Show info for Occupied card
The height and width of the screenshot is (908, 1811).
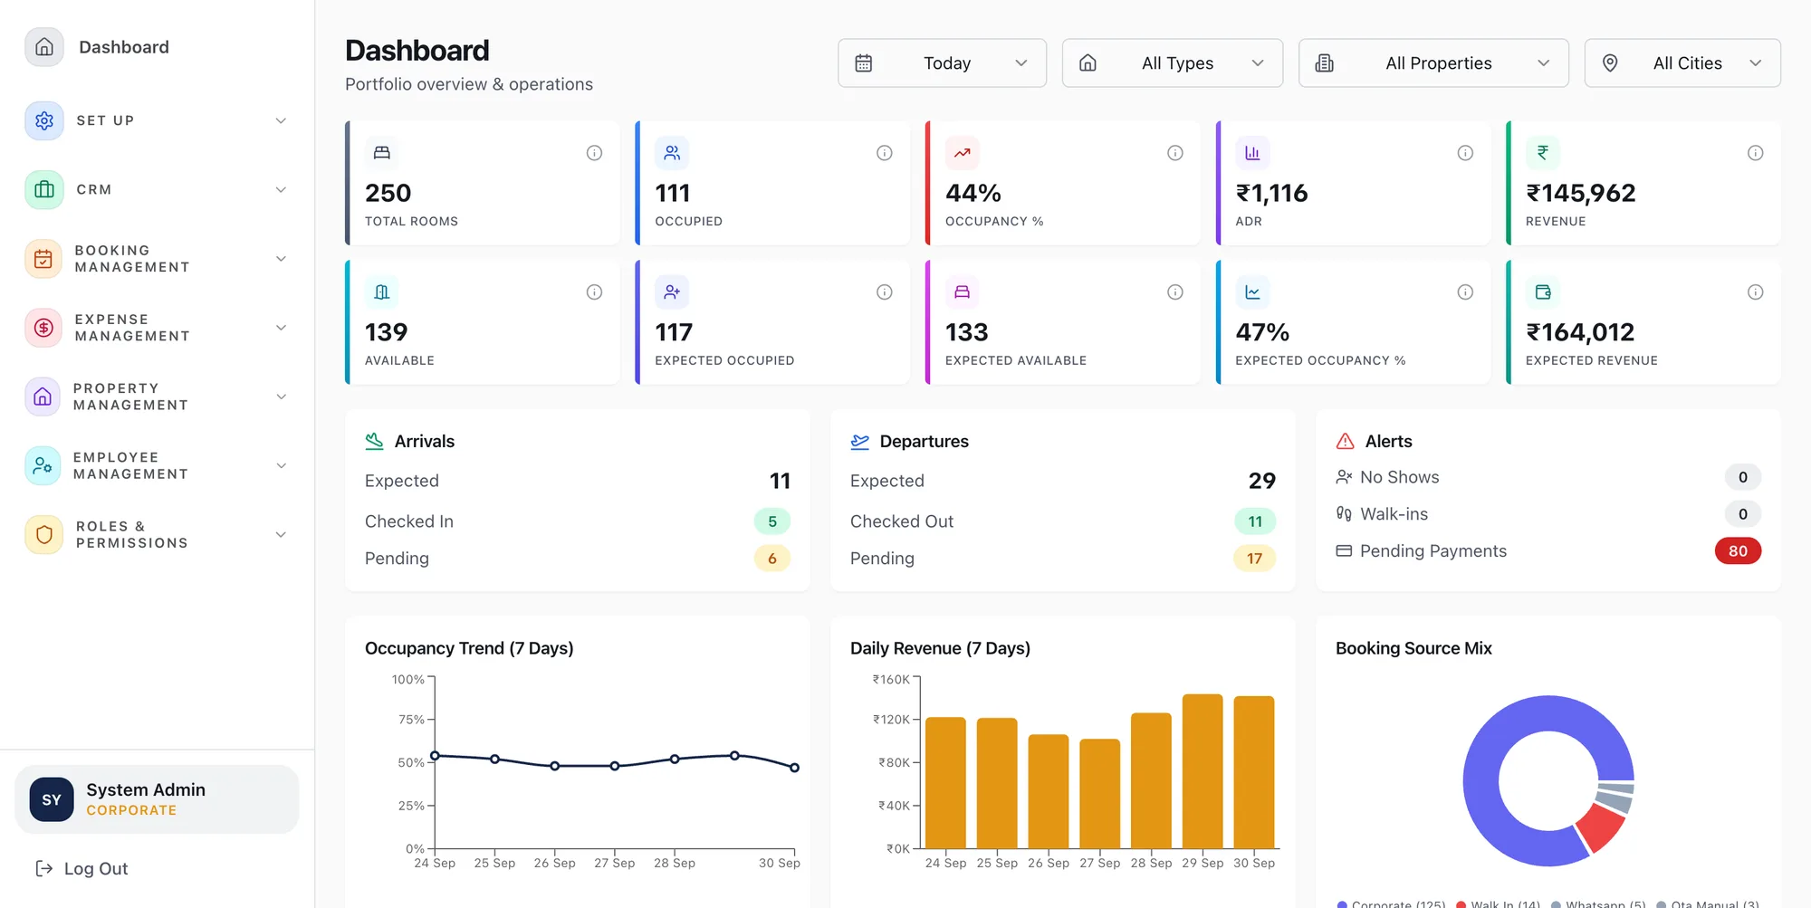point(885,153)
